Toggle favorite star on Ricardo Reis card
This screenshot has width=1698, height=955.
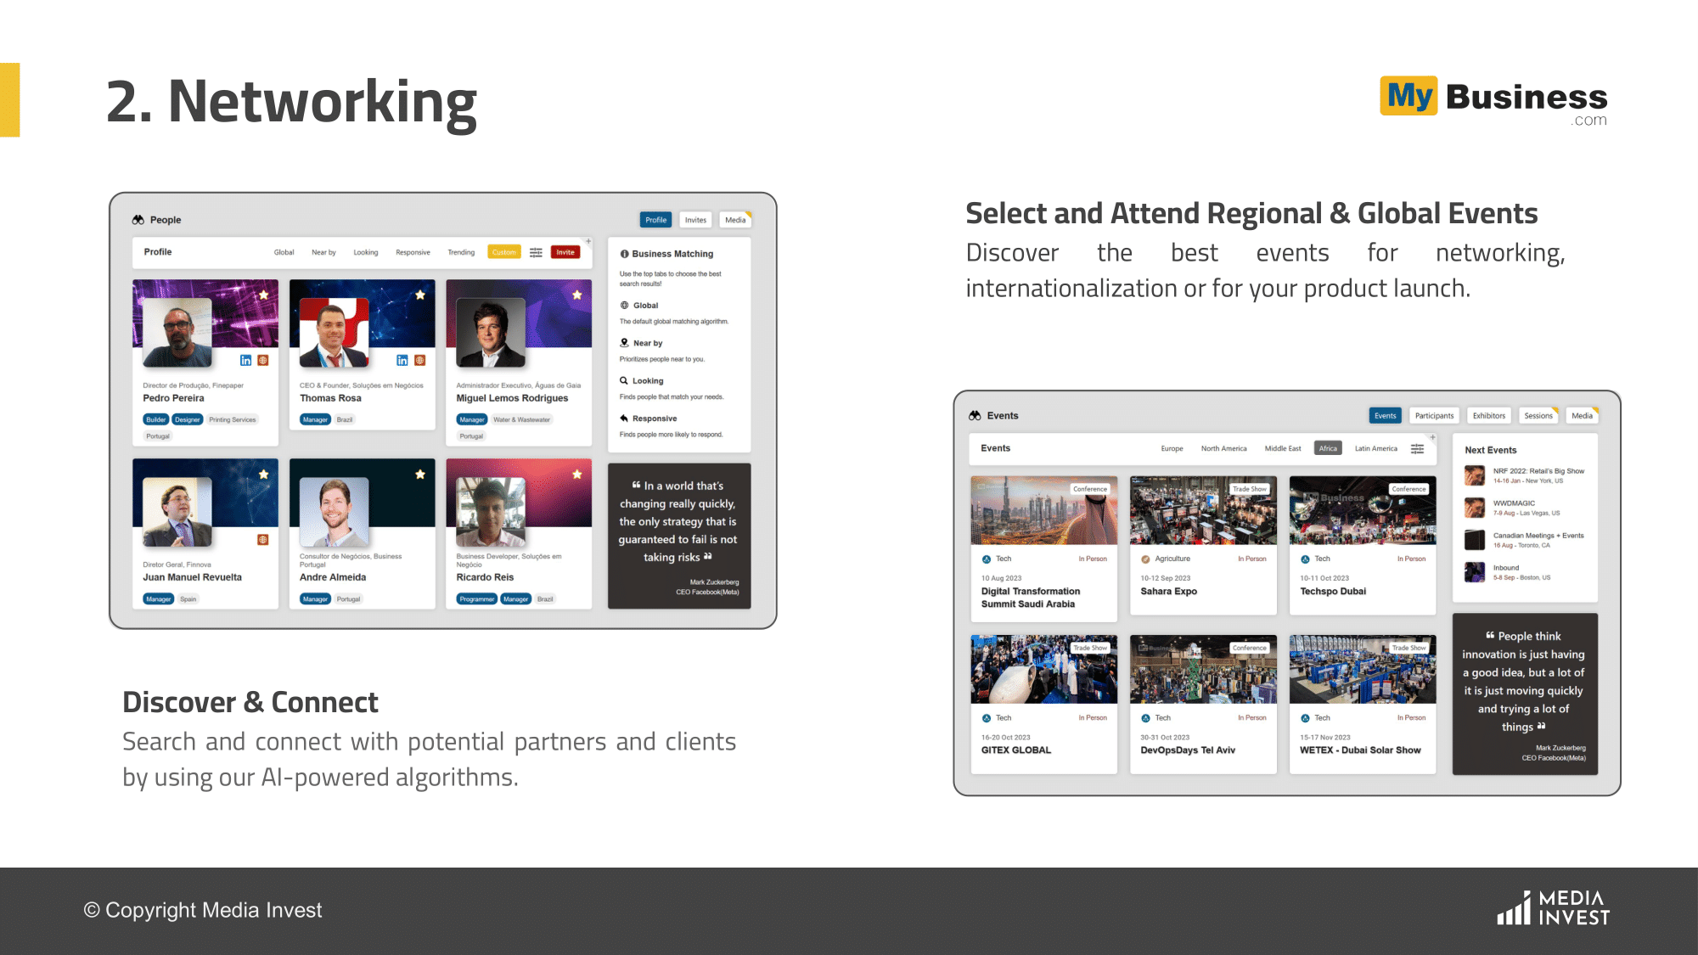577,475
